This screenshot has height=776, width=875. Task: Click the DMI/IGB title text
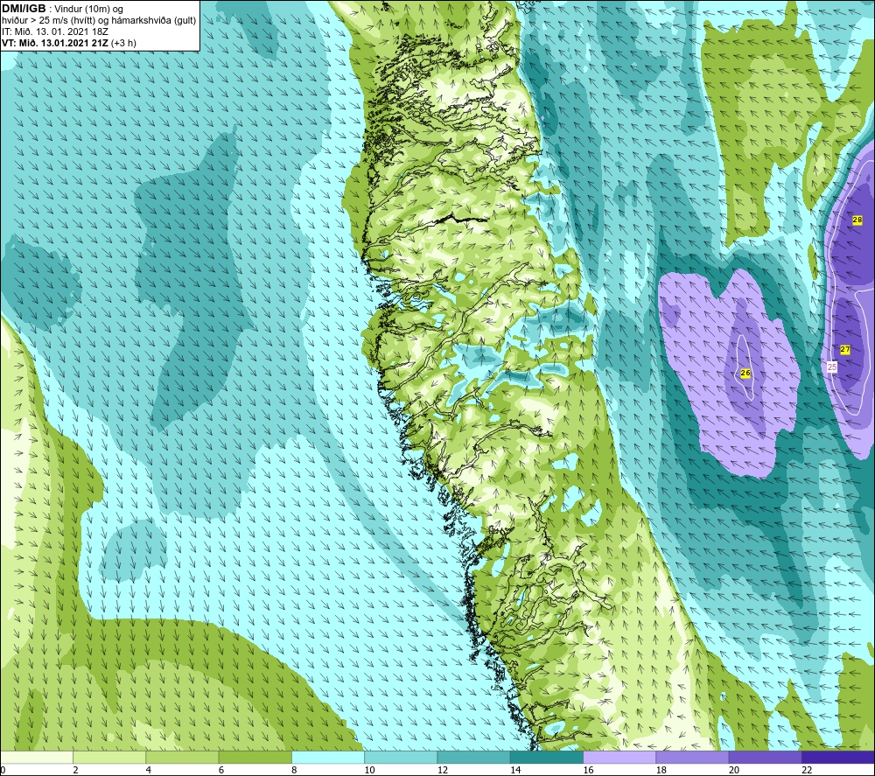pyautogui.click(x=24, y=9)
